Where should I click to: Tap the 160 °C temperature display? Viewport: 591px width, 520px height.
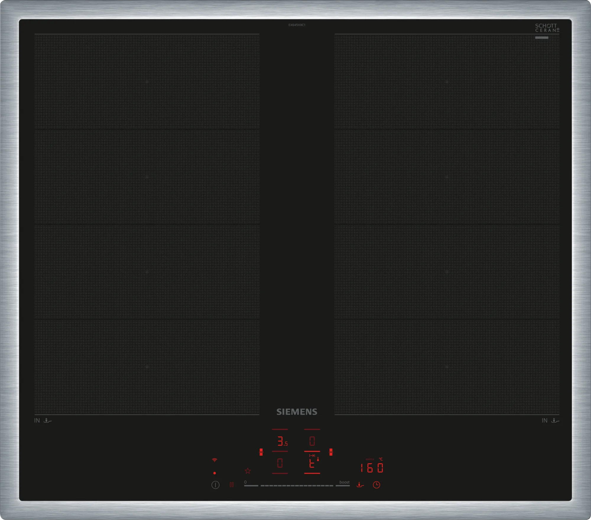point(372,468)
